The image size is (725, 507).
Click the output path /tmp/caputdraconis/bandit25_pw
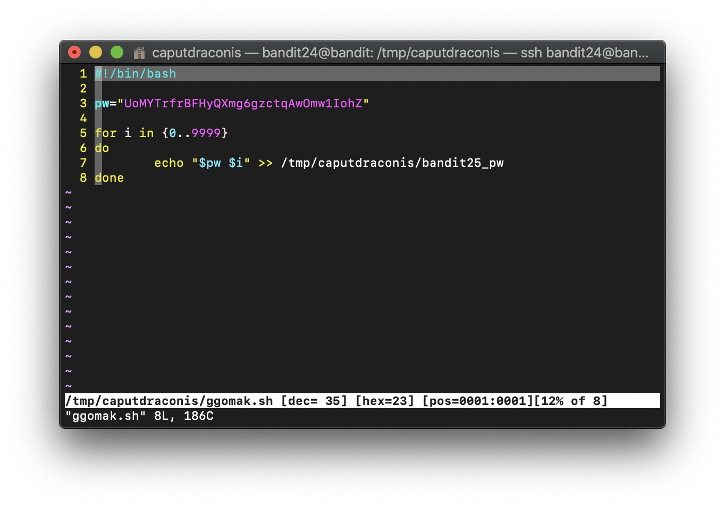(392, 163)
